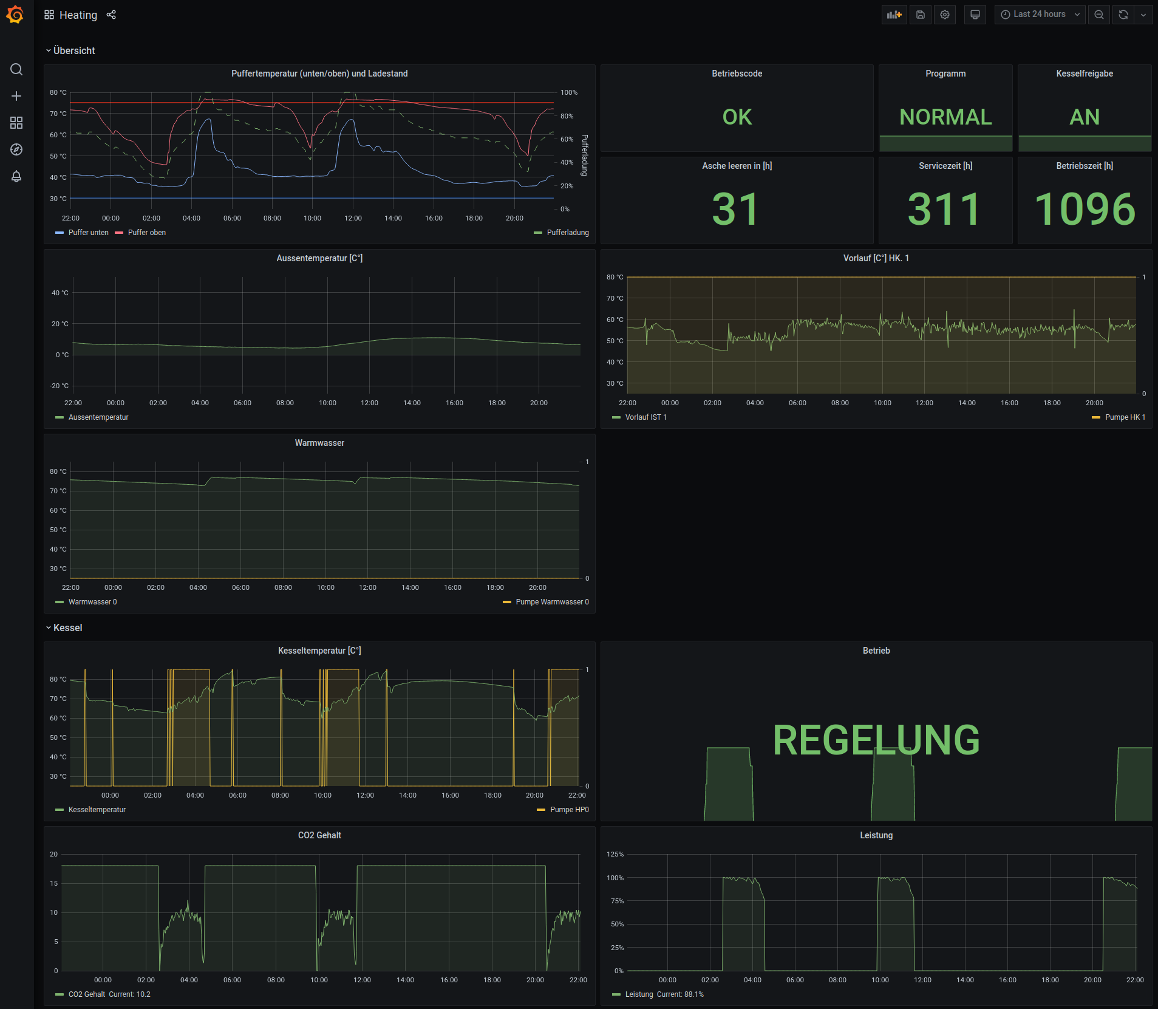Click the Add panel icon

[x=894, y=15]
